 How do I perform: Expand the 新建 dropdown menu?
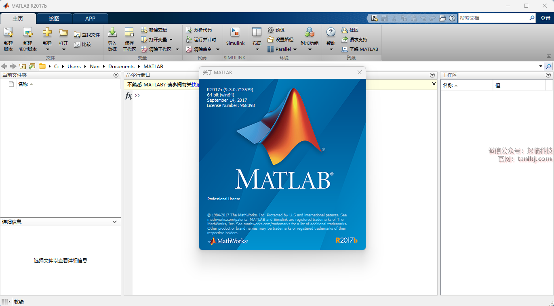(47, 49)
